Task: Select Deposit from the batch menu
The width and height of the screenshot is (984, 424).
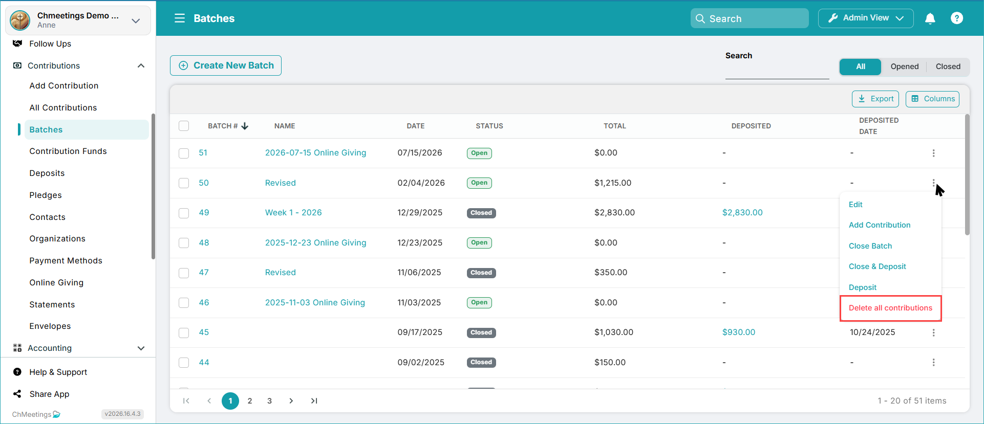Action: (x=863, y=287)
